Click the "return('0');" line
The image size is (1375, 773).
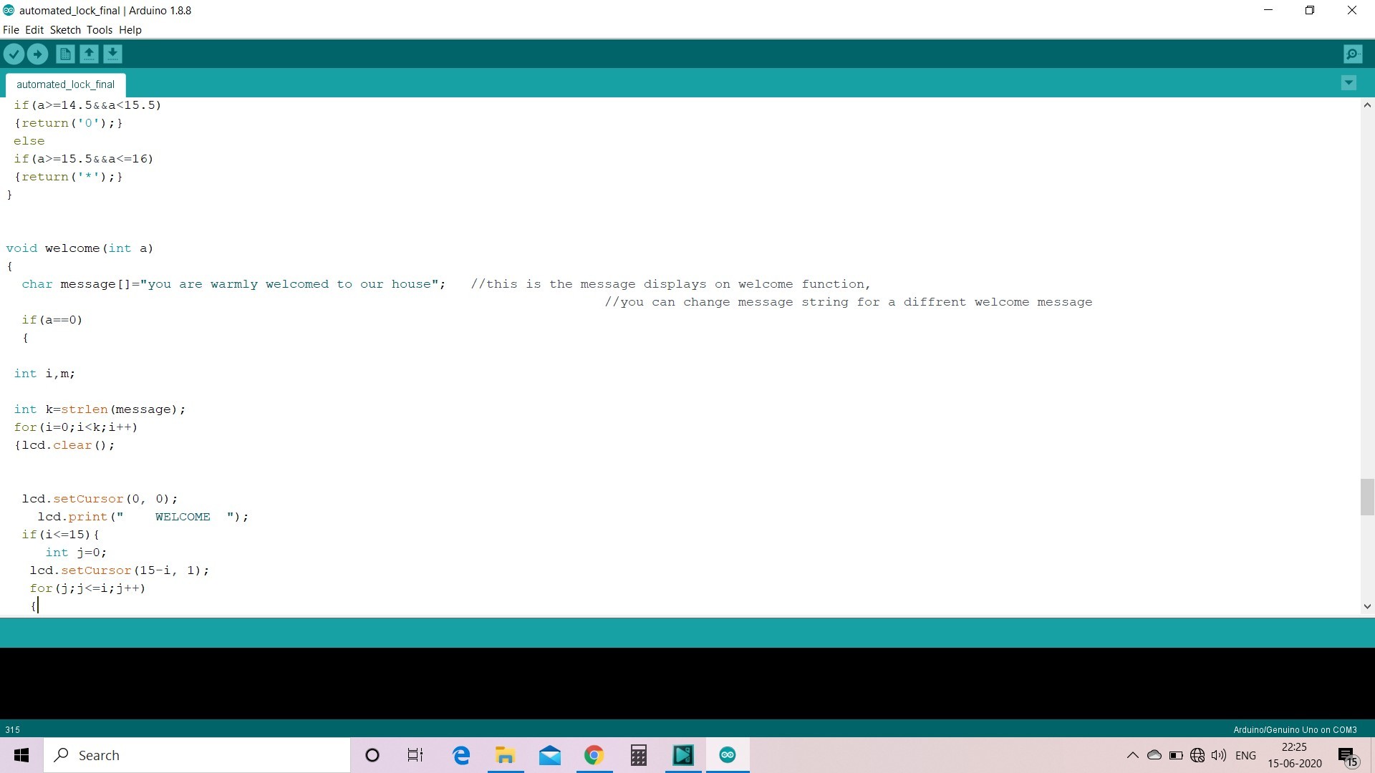[68, 123]
